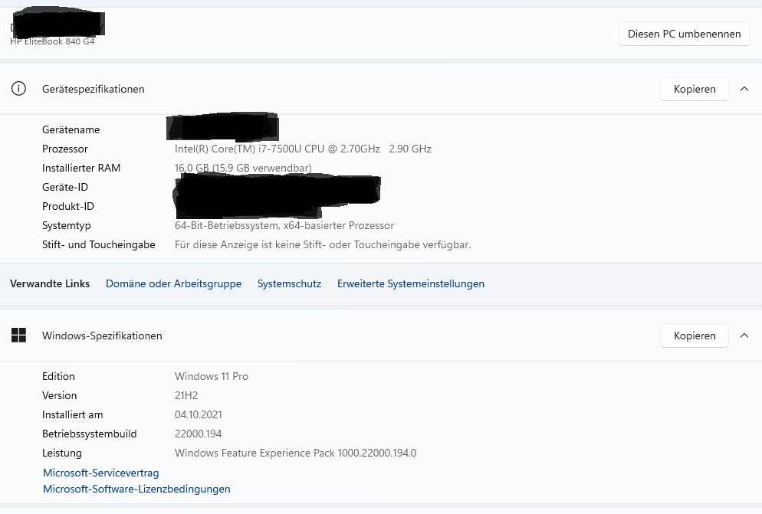
Task: Click the Gerätespezifikationen info icon
Action: [18, 89]
